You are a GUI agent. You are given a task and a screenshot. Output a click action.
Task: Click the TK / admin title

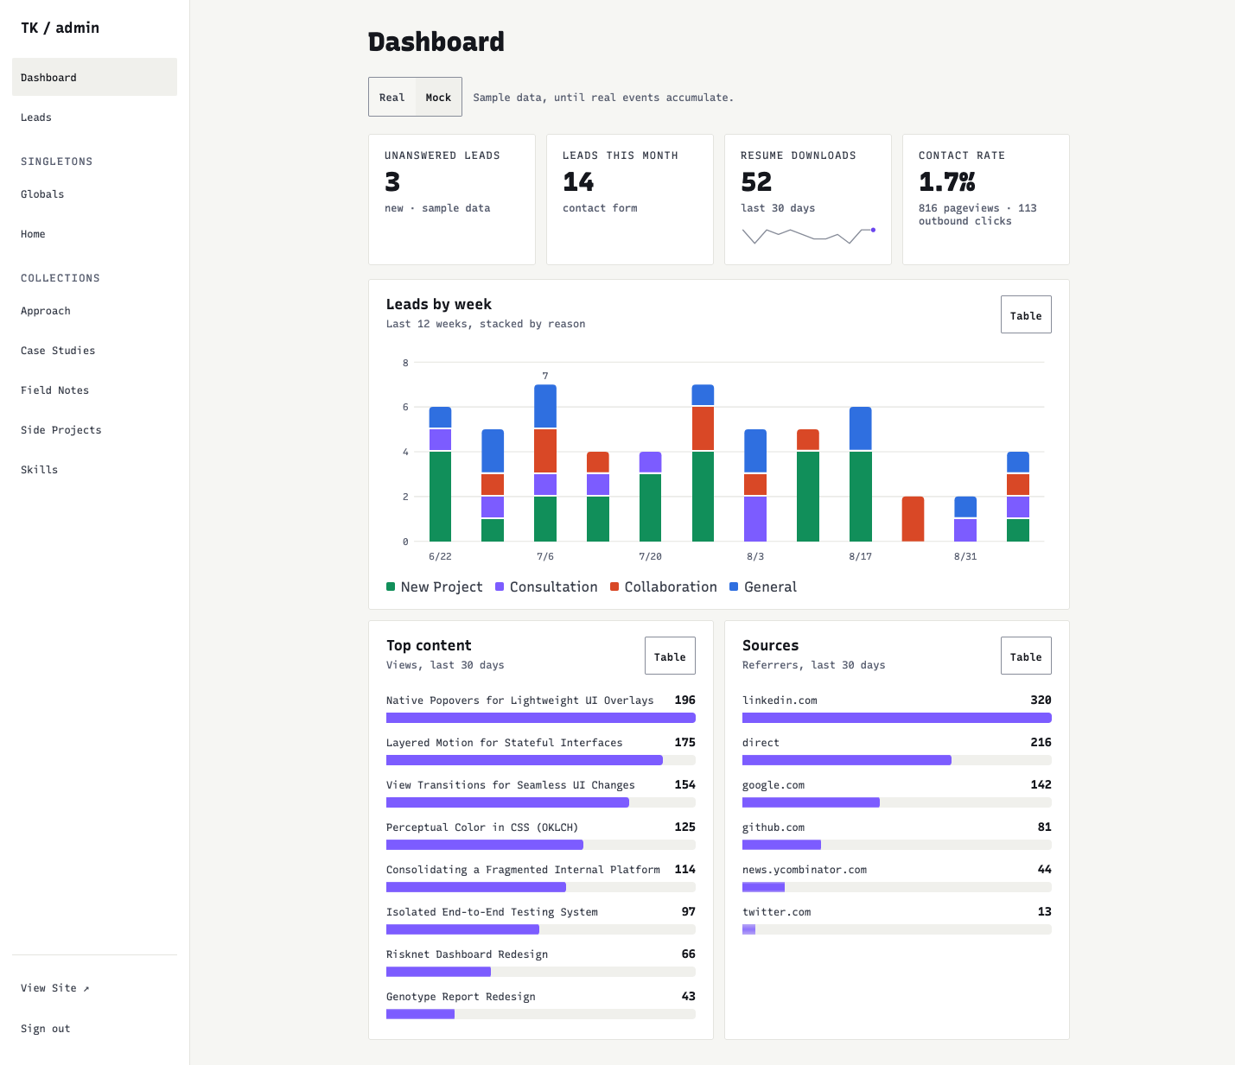[60, 28]
